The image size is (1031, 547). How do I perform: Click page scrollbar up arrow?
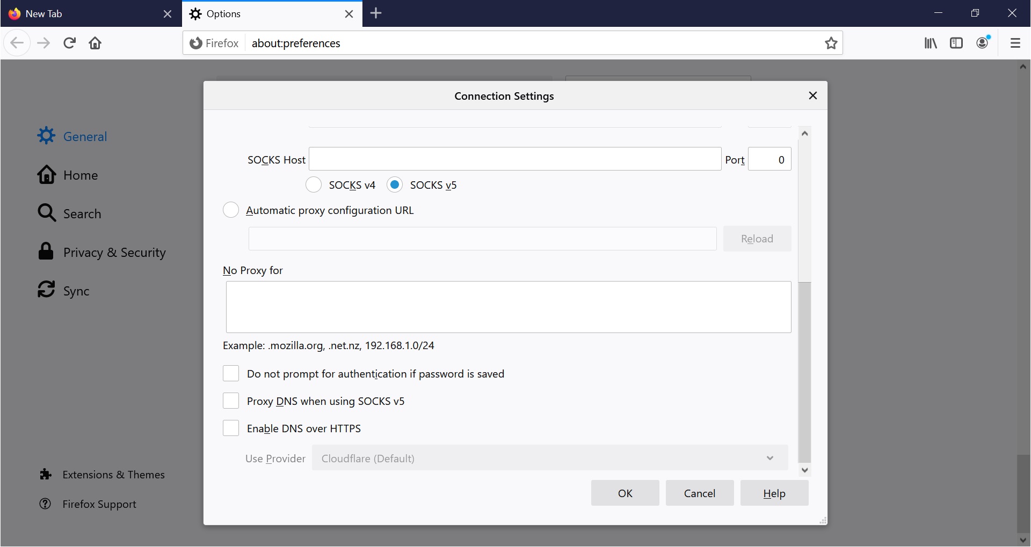pos(1023,66)
